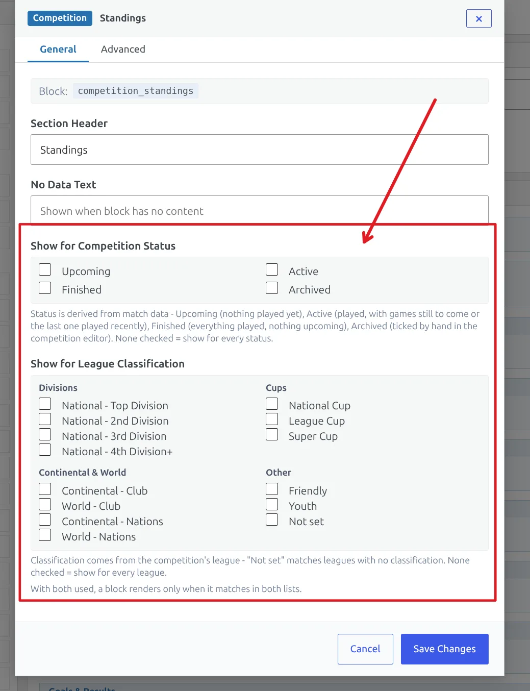This screenshot has height=691, width=530.
Task: Enable National - 2nd Division checkbox
Action: click(45, 419)
